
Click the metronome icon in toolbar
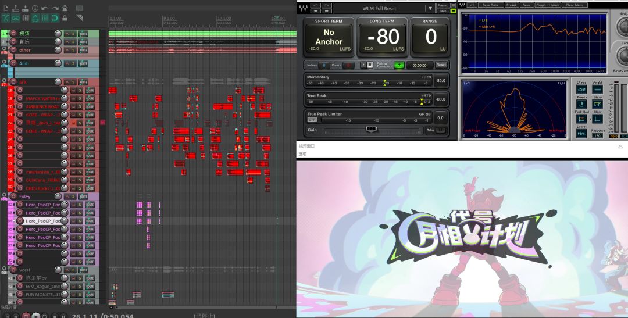(65, 8)
